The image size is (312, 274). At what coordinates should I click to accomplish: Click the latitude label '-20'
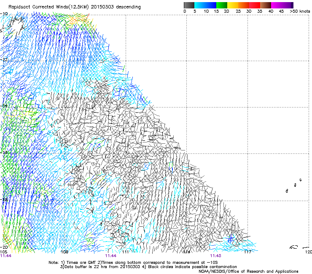[4, 247]
